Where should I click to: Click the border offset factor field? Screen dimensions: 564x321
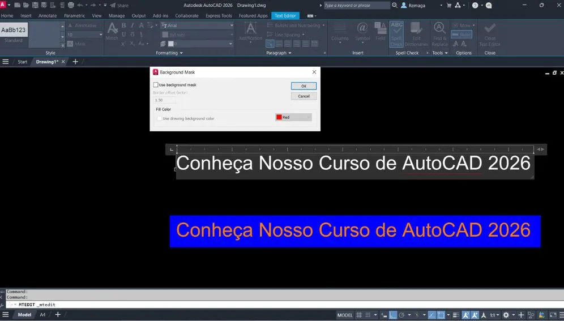click(164, 100)
